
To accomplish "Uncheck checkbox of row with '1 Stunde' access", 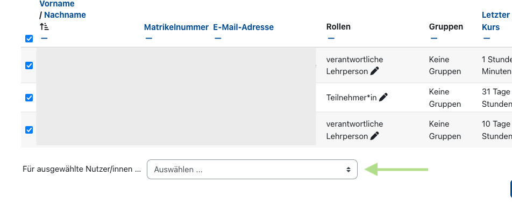I will click(29, 65).
